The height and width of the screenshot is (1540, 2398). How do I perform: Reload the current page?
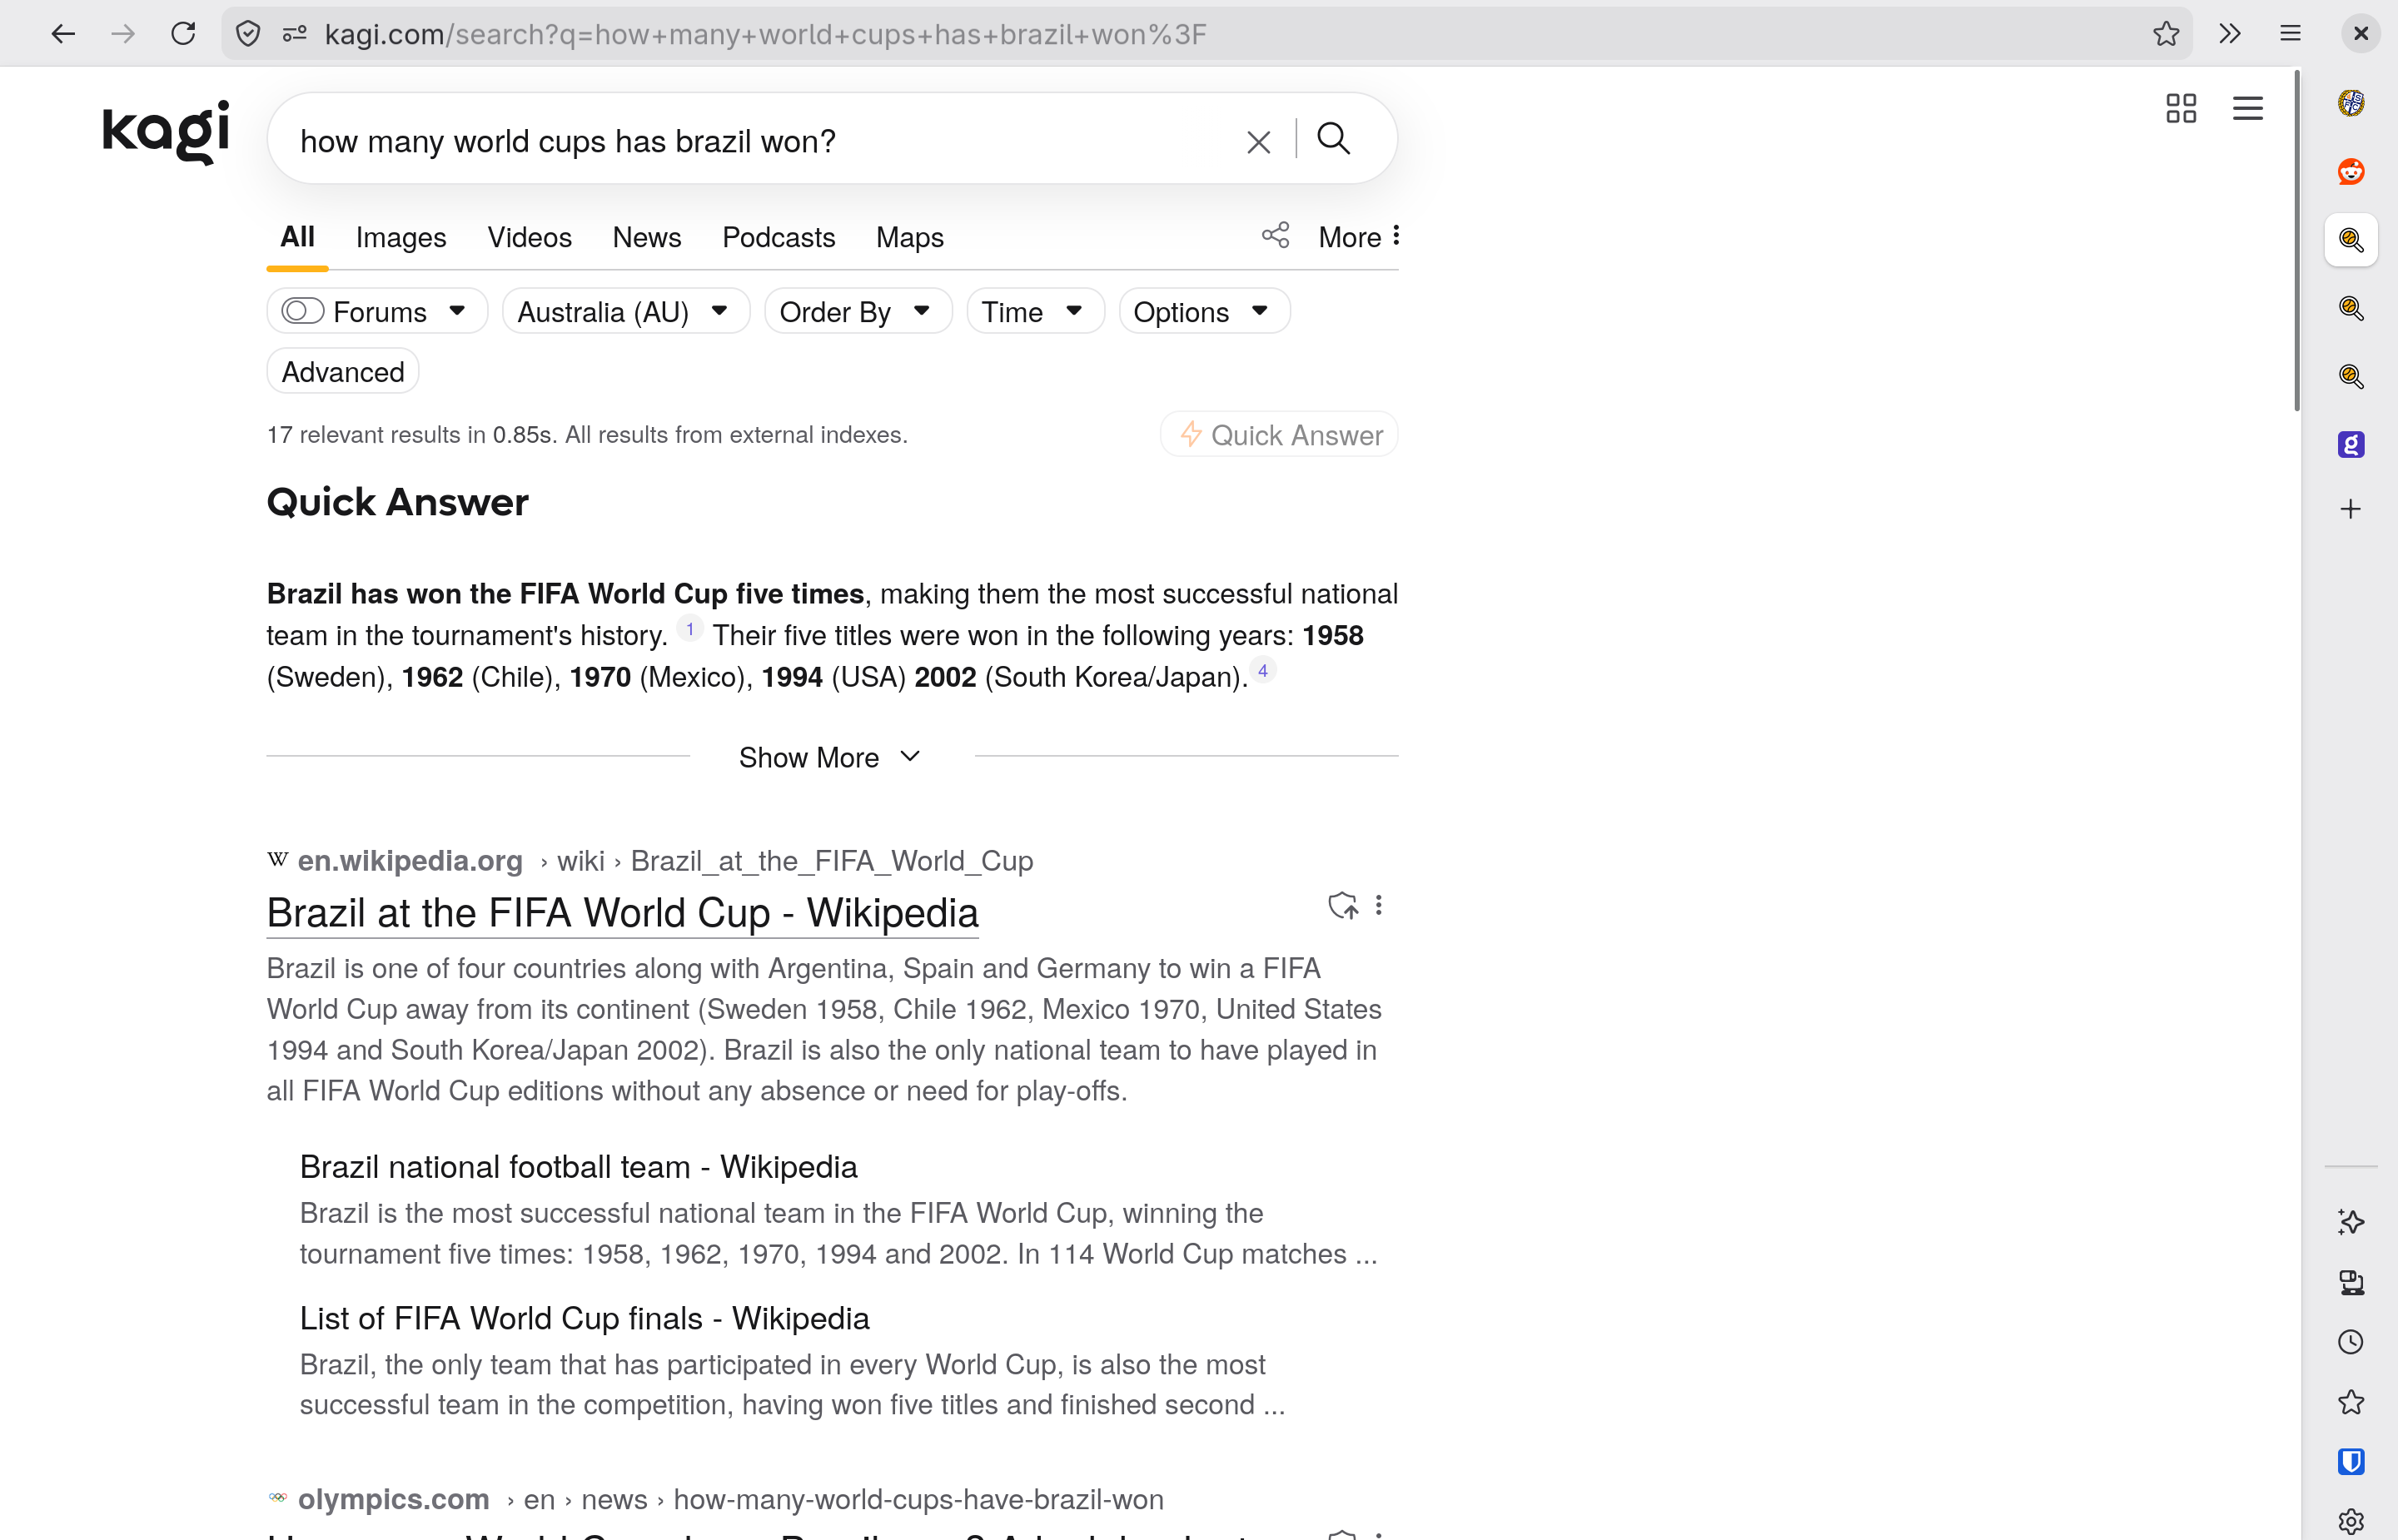183,34
